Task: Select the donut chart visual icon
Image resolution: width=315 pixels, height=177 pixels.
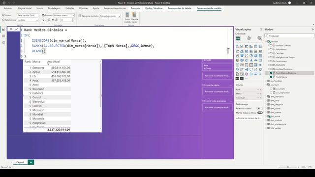Action: tap(256, 56)
